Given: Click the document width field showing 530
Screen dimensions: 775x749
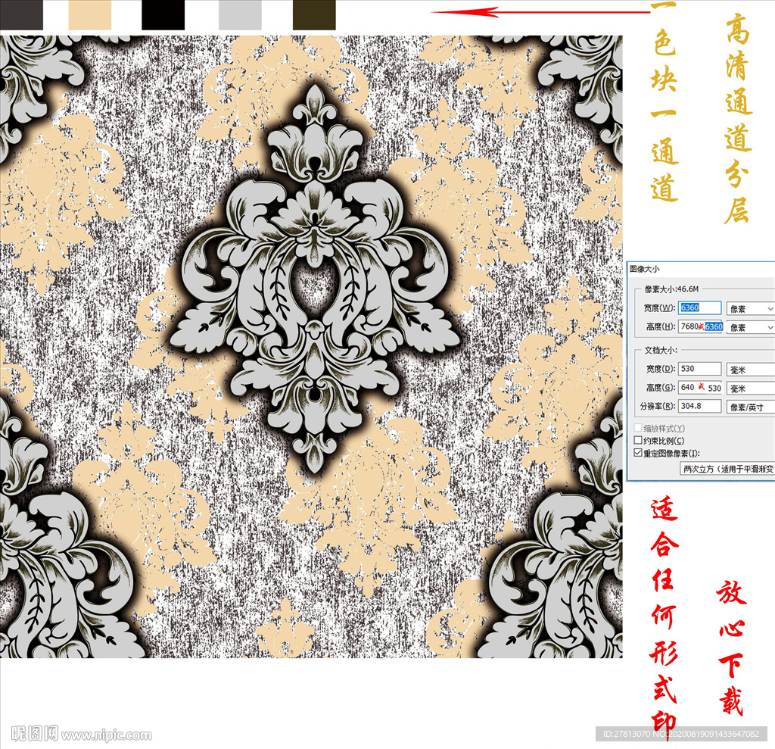Looking at the screenshot, I should click(x=699, y=369).
